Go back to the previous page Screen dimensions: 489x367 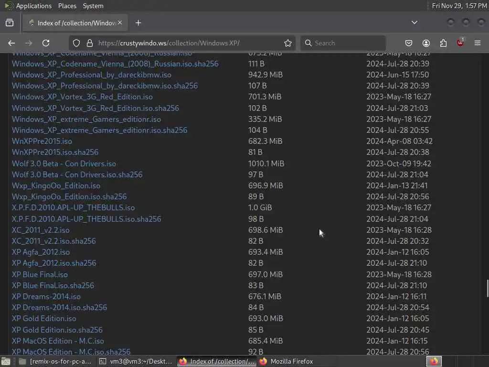11,43
